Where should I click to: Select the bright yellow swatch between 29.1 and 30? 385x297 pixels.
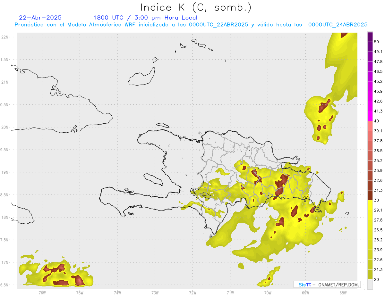pos(370,205)
